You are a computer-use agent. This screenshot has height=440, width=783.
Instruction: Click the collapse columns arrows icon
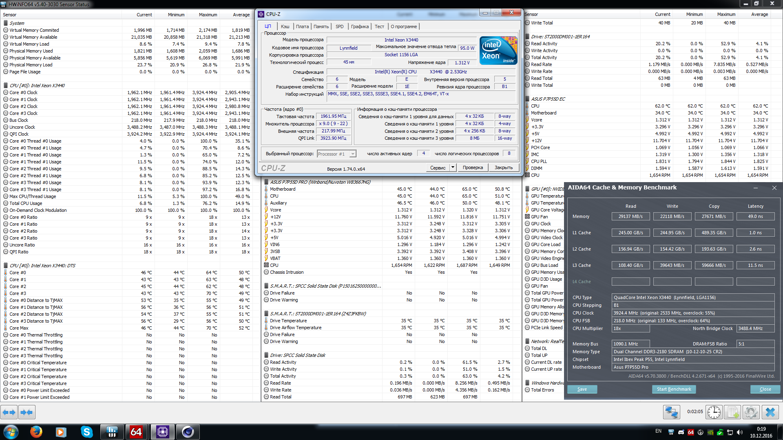(x=27, y=412)
